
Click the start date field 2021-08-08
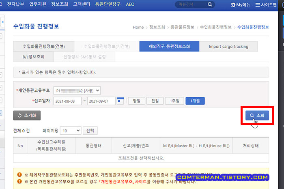[x=67, y=101]
